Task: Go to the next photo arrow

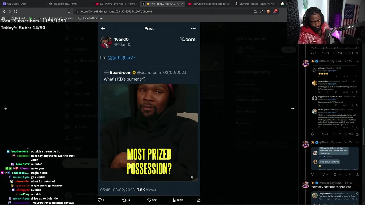Action: coord(293,109)
